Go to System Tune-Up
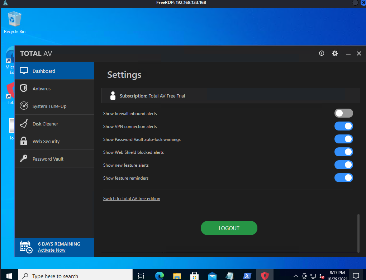 click(x=54, y=106)
